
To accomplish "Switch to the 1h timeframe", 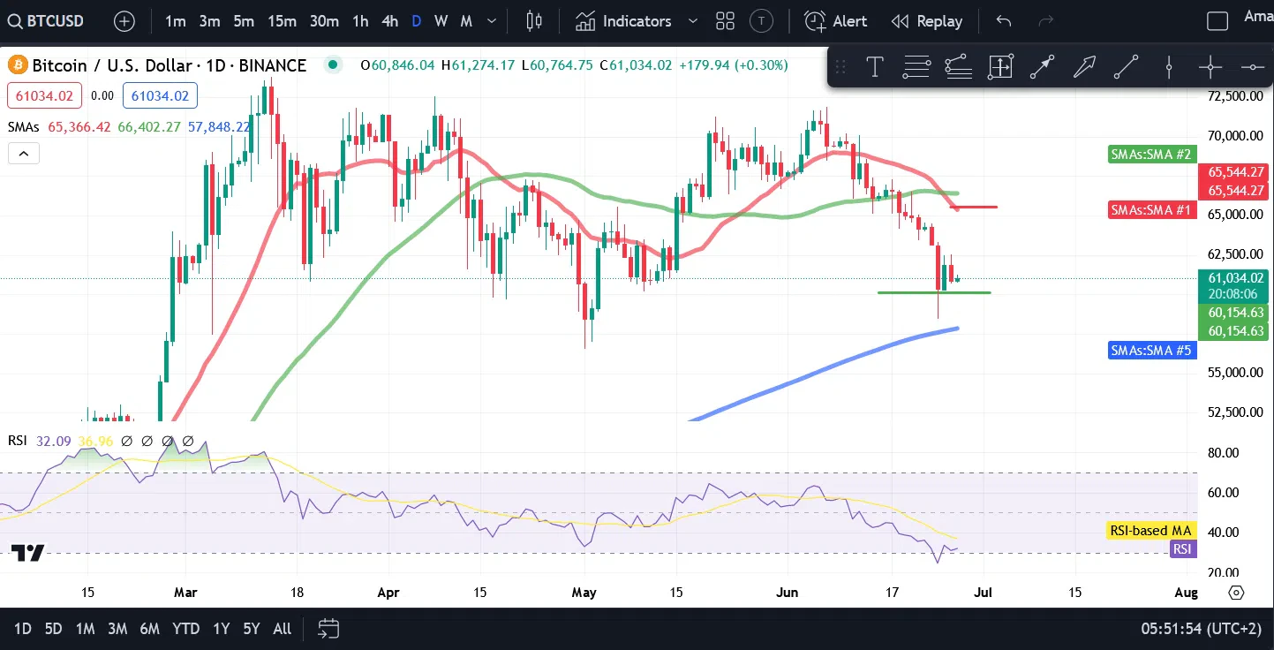I will click(x=360, y=21).
